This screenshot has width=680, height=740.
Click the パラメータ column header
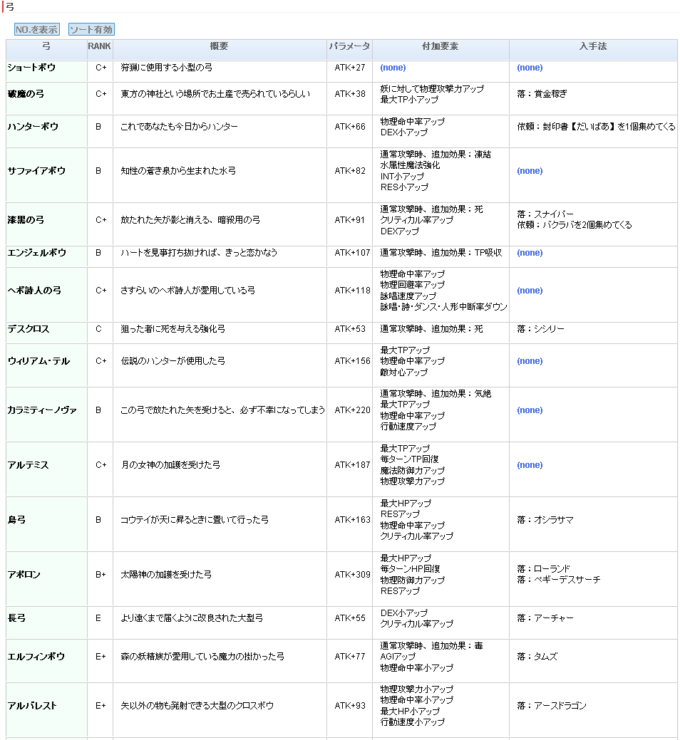tap(349, 46)
